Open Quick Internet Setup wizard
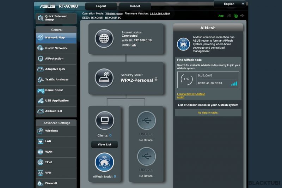282x188 pixels. (x=56, y=18)
